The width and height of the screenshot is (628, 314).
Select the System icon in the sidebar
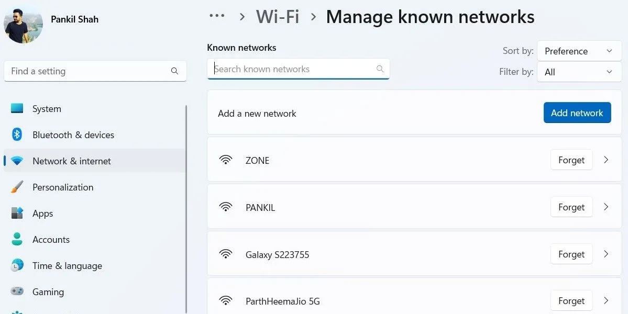(18, 108)
